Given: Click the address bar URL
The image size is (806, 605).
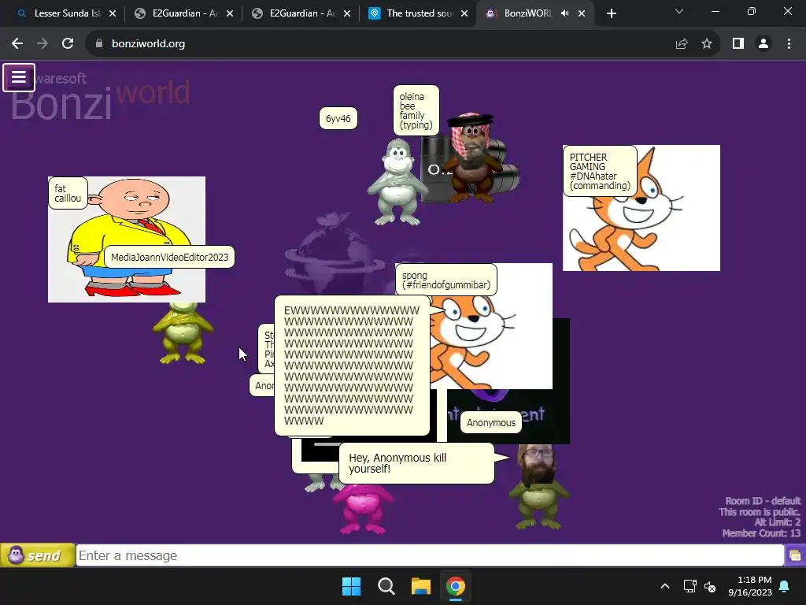Looking at the screenshot, I should click(148, 44).
